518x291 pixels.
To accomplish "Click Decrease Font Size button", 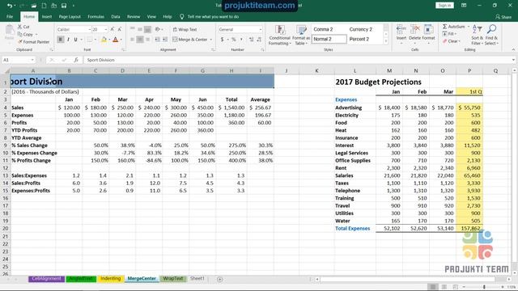I will click(x=120, y=29).
